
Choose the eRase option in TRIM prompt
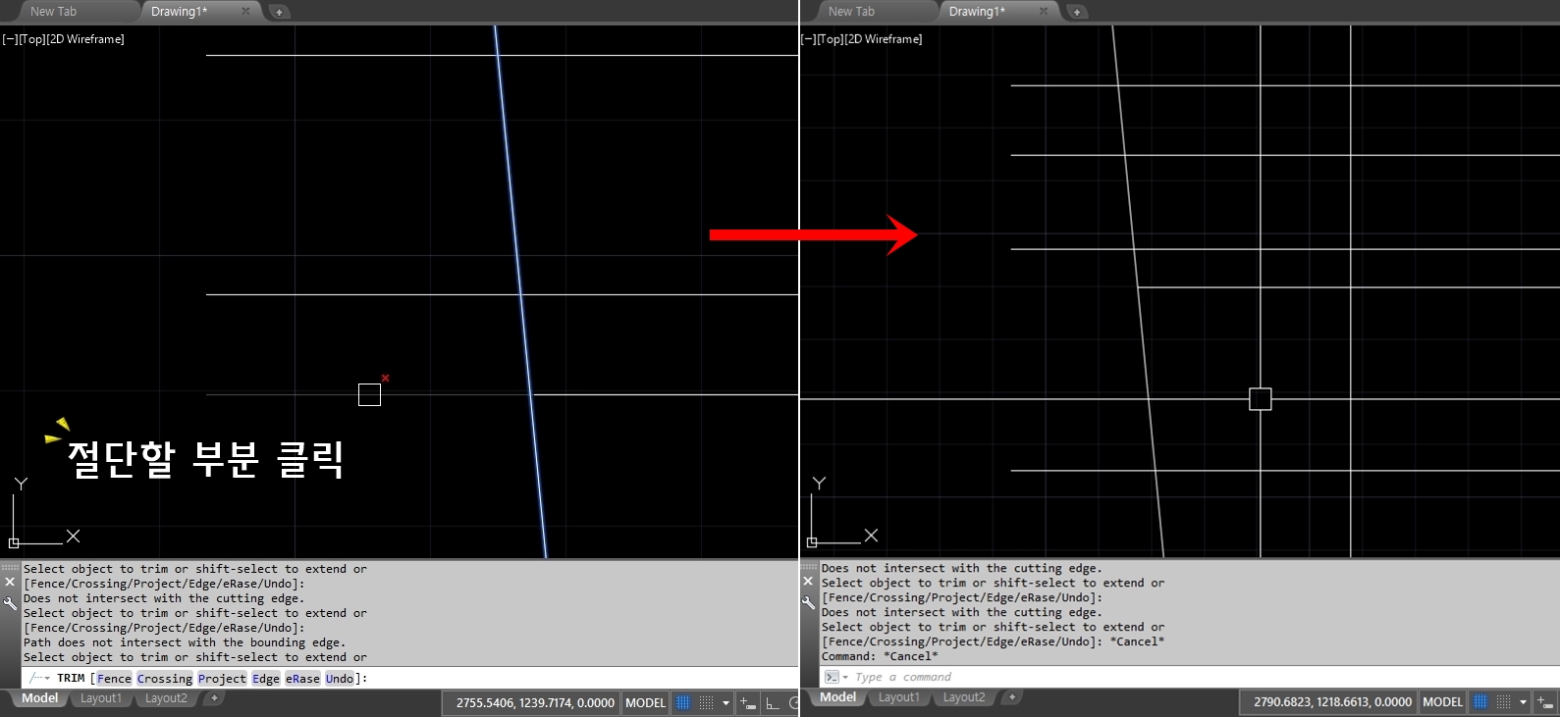(x=302, y=679)
